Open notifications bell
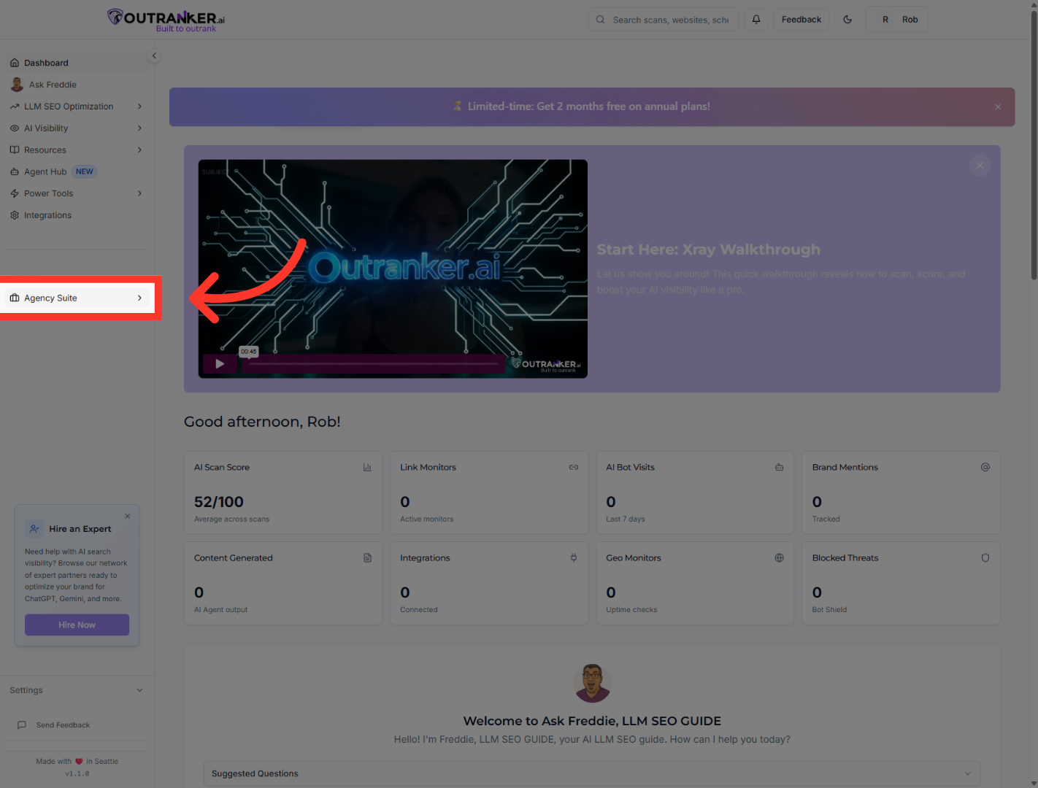This screenshot has width=1038, height=788. point(756,20)
